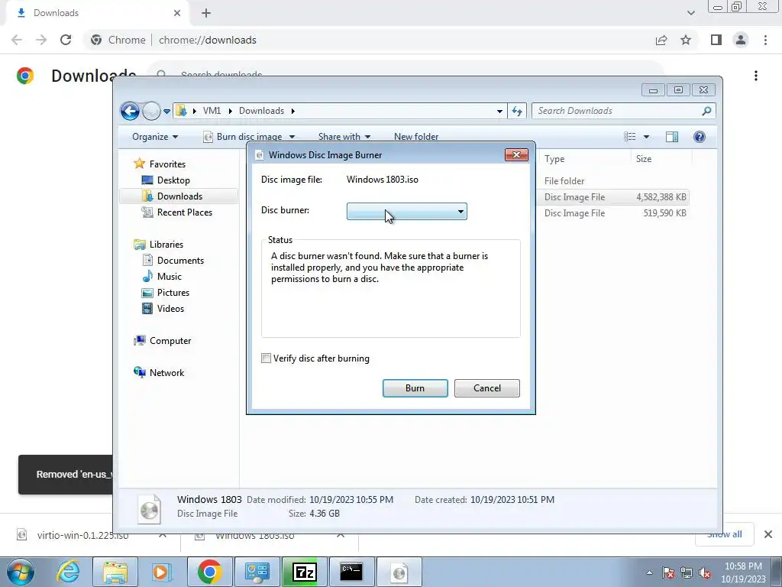Click the Explorer back arrow button
Screen dimensions: 782x587
click(130, 111)
